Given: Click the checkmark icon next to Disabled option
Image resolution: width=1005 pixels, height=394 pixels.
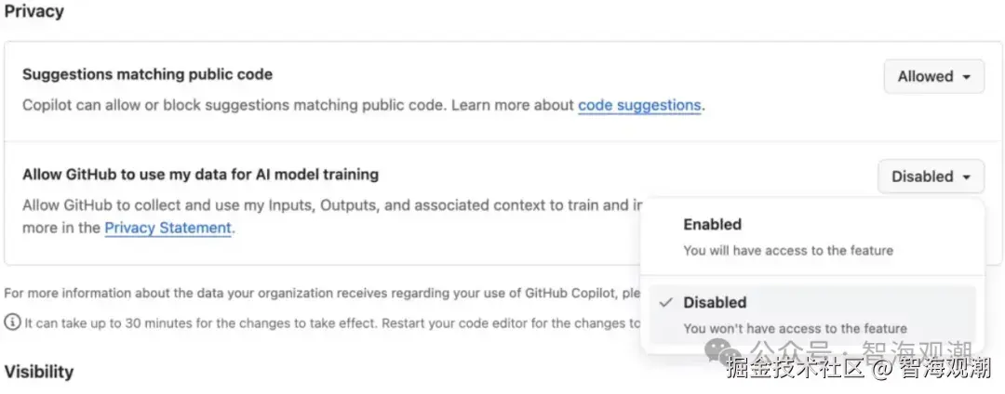Looking at the screenshot, I should (664, 303).
